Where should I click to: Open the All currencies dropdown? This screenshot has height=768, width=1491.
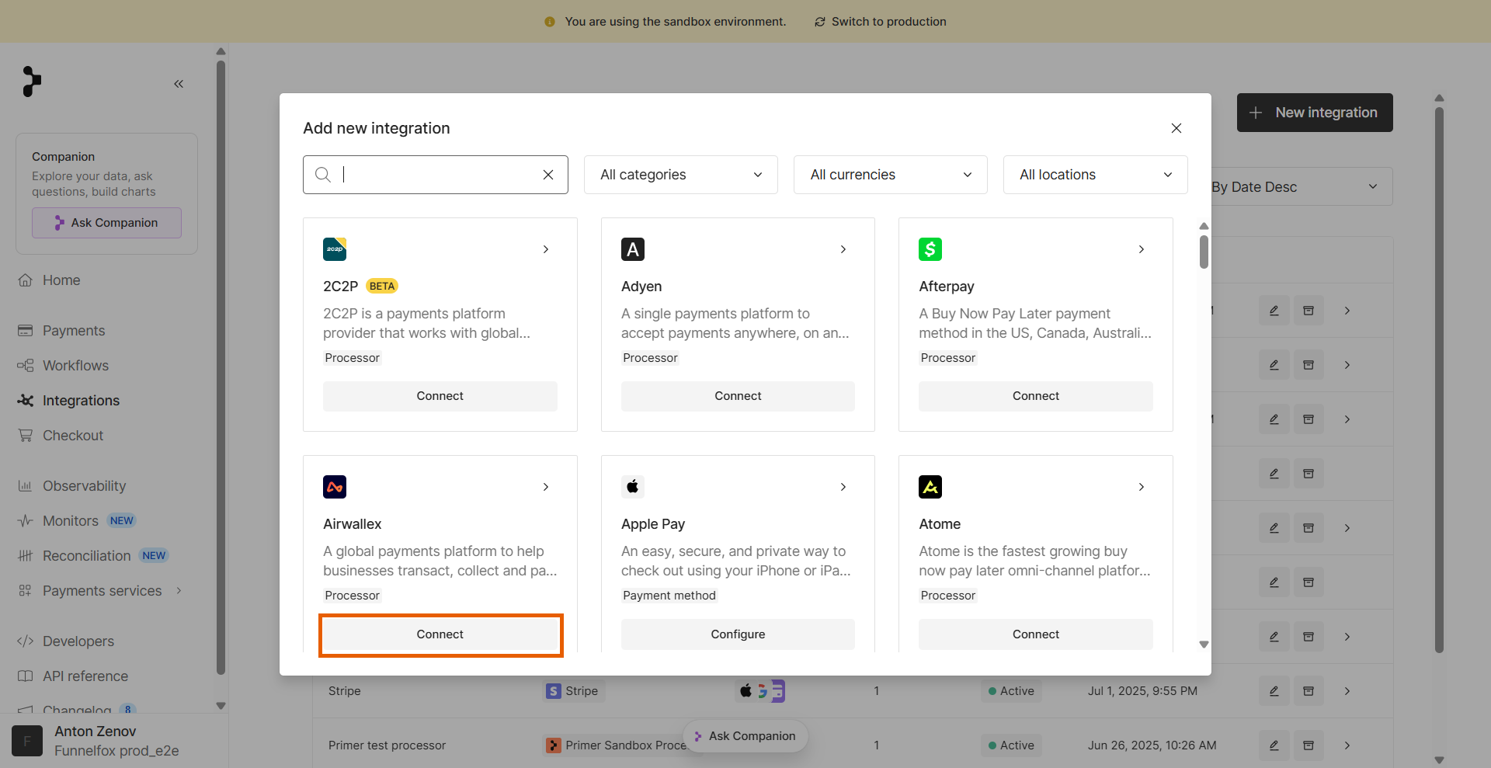(891, 175)
